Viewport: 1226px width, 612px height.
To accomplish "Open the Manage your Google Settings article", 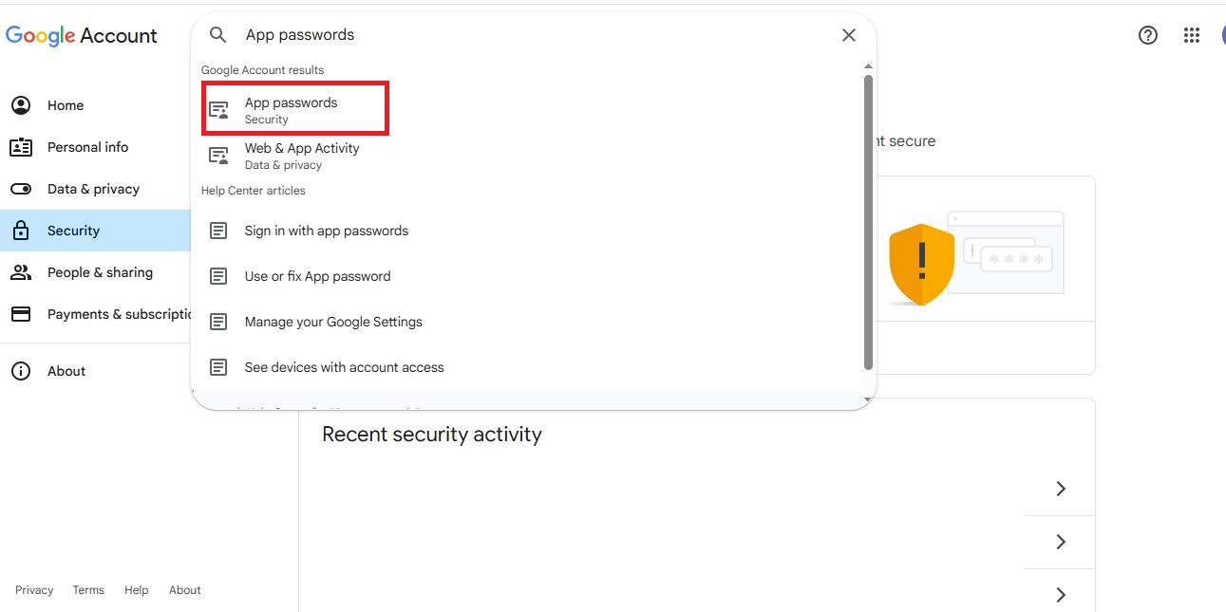I will click(333, 322).
